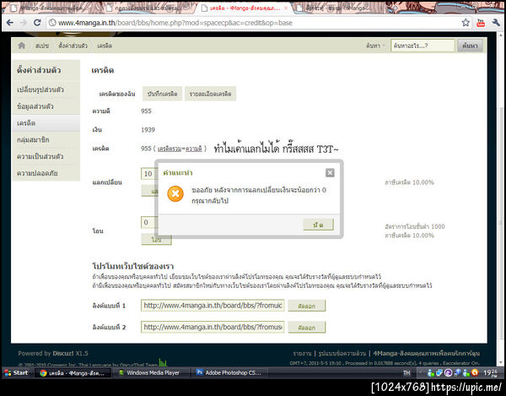
Task: Copy ลิงค์แบบที่ 2 with คัดลอก button
Action: [x=307, y=328]
